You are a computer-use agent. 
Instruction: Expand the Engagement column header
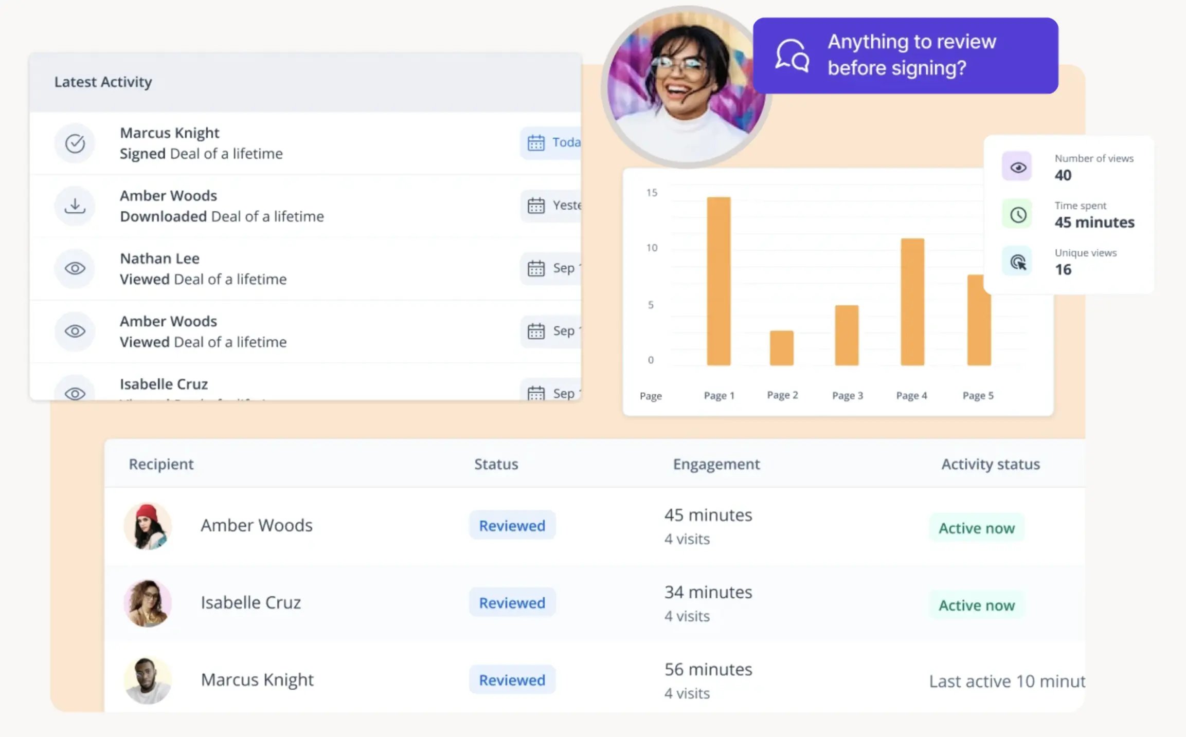pos(716,464)
